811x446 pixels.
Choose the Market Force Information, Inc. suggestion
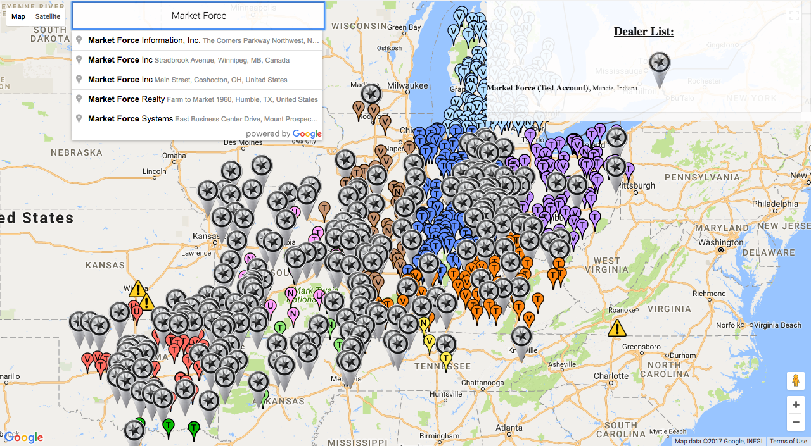[198, 40]
